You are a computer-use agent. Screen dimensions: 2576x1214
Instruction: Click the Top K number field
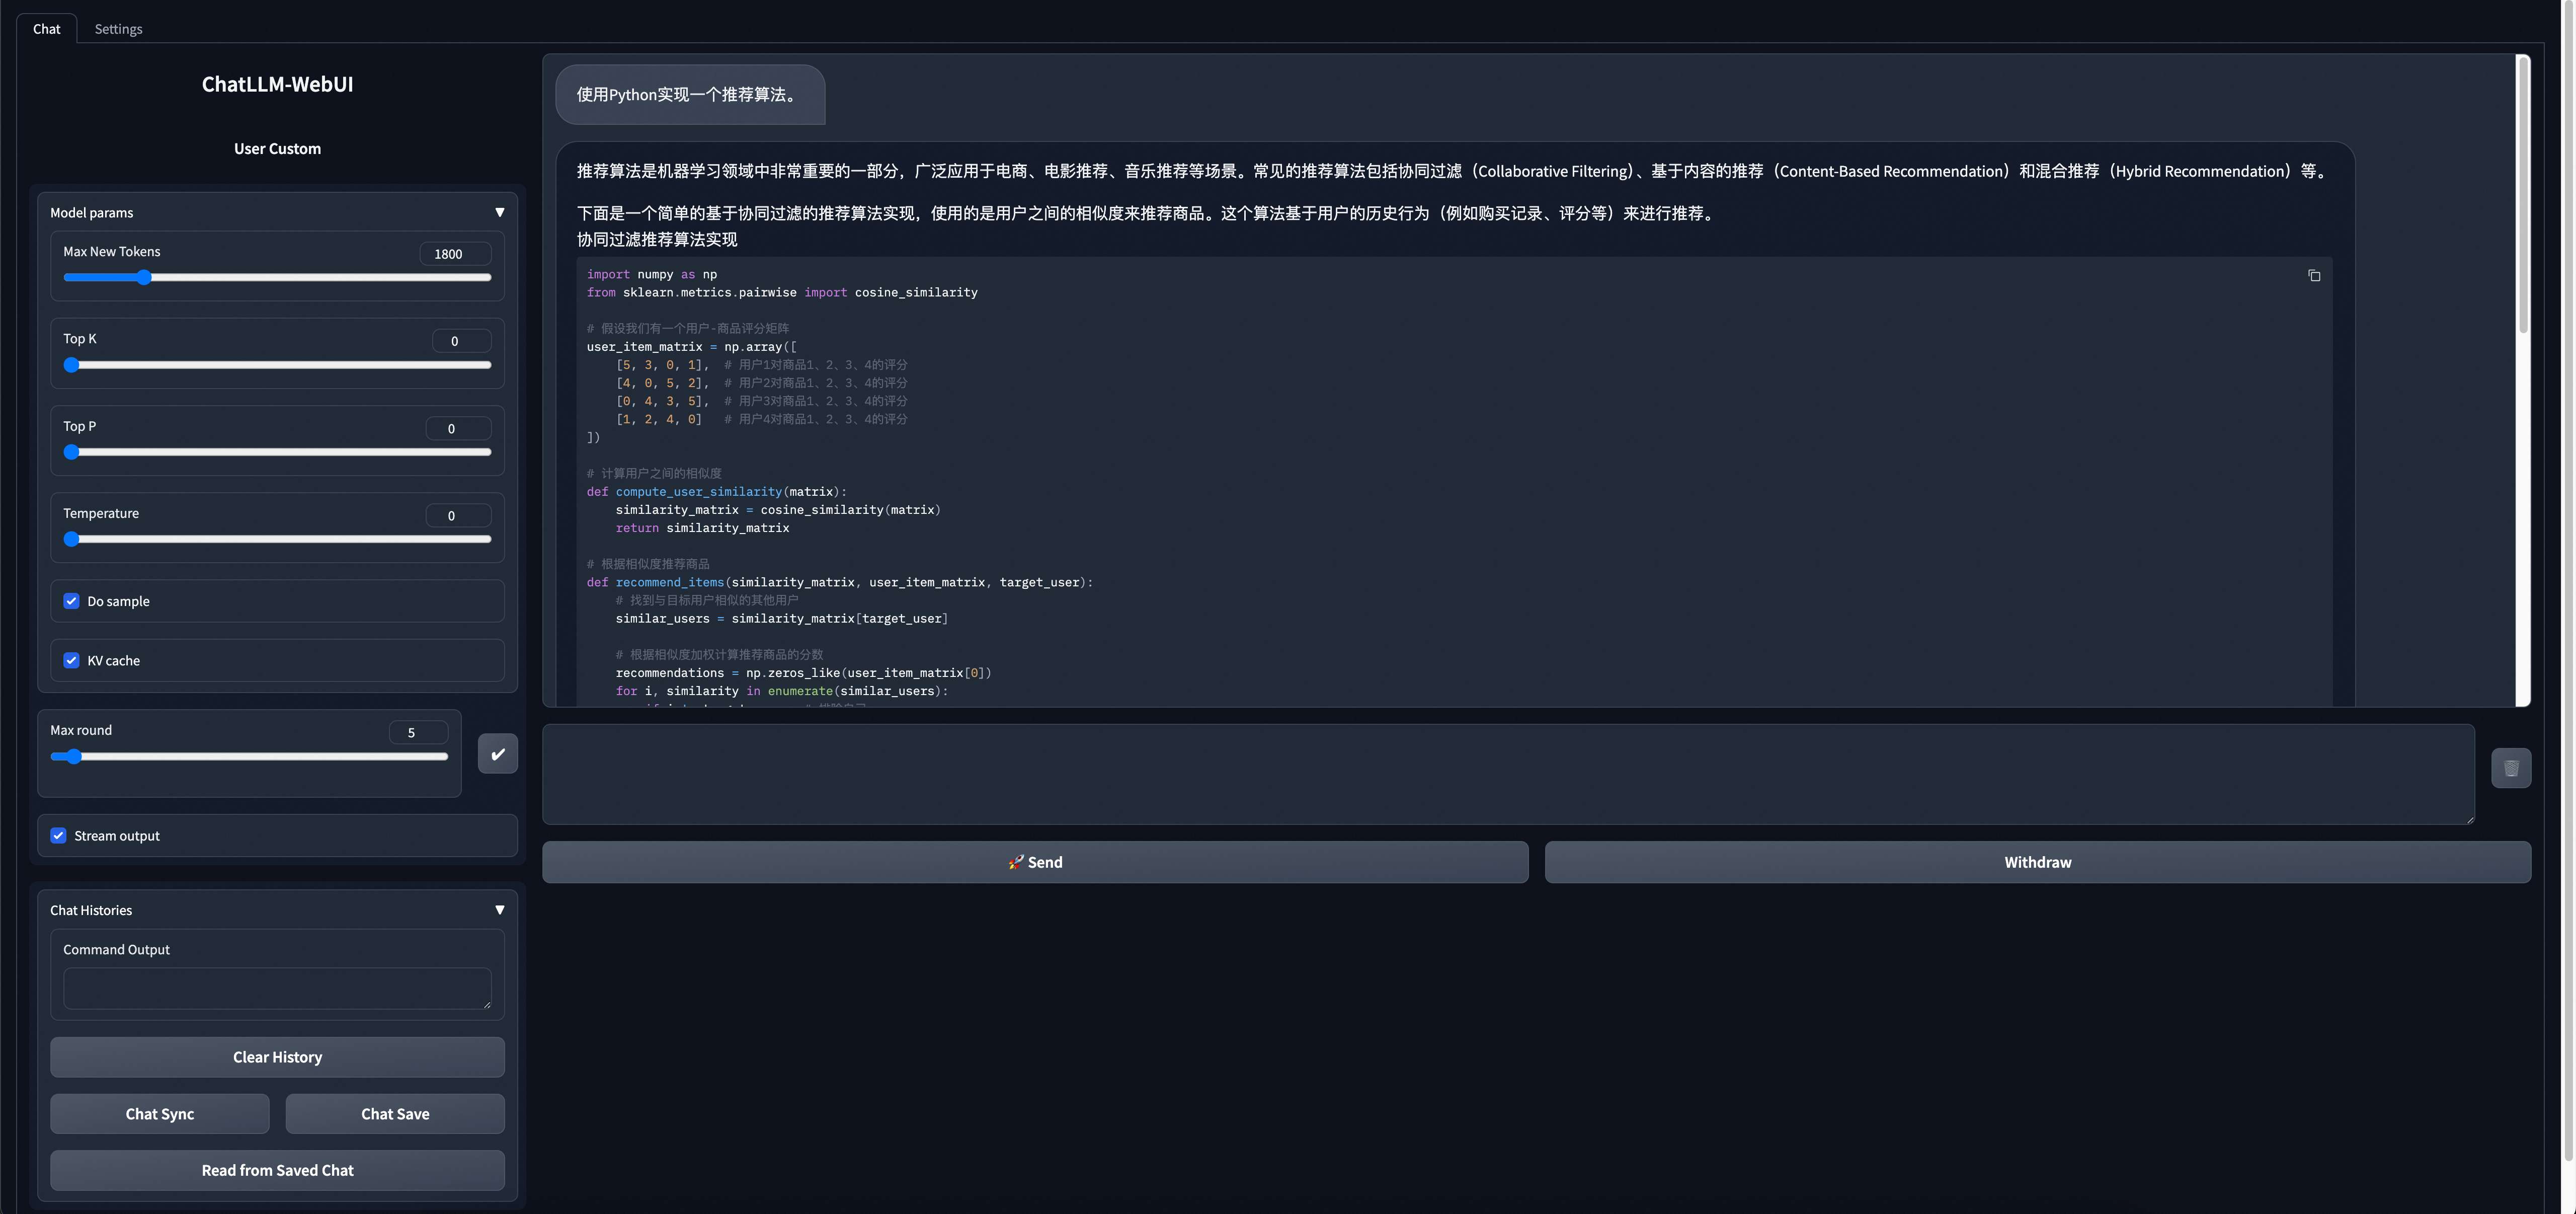click(461, 341)
